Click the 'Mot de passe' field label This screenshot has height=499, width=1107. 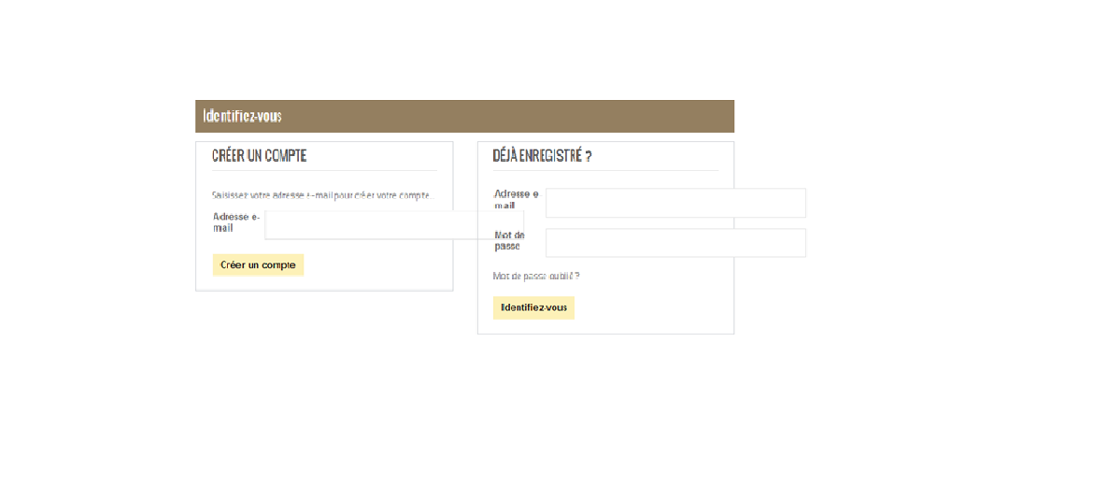click(x=508, y=241)
